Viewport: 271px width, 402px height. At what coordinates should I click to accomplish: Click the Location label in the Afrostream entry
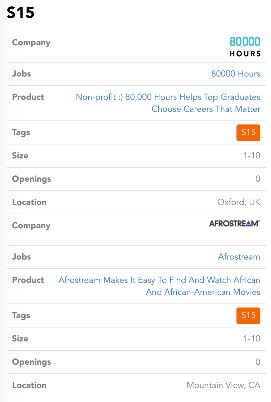pyautogui.click(x=29, y=385)
